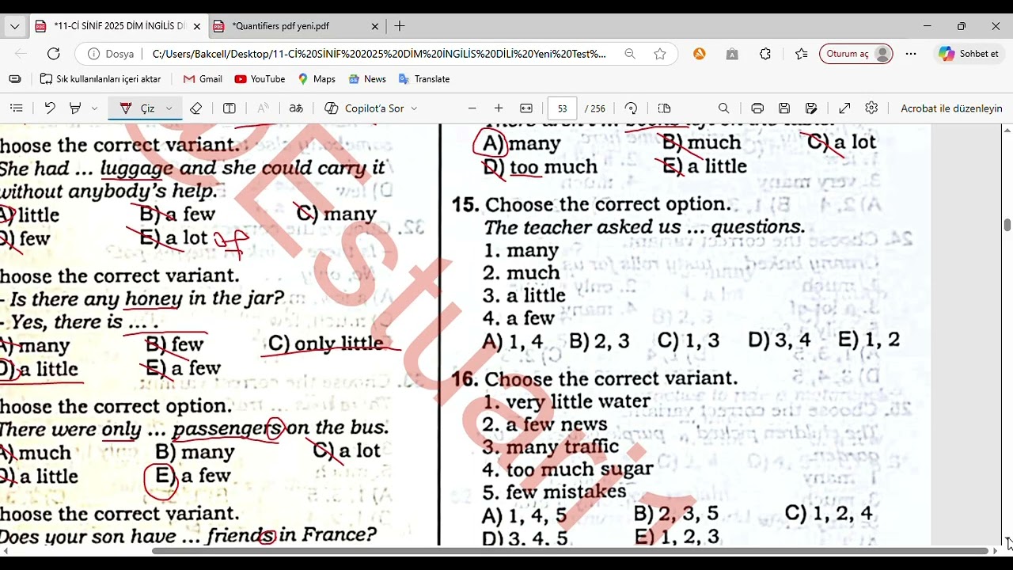Select the eraser tool
The width and height of the screenshot is (1013, 570).
(196, 108)
